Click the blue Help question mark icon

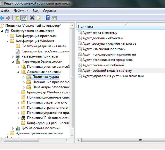48,18
